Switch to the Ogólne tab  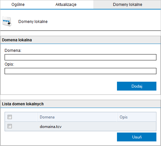pyautogui.click(x=18, y=5)
